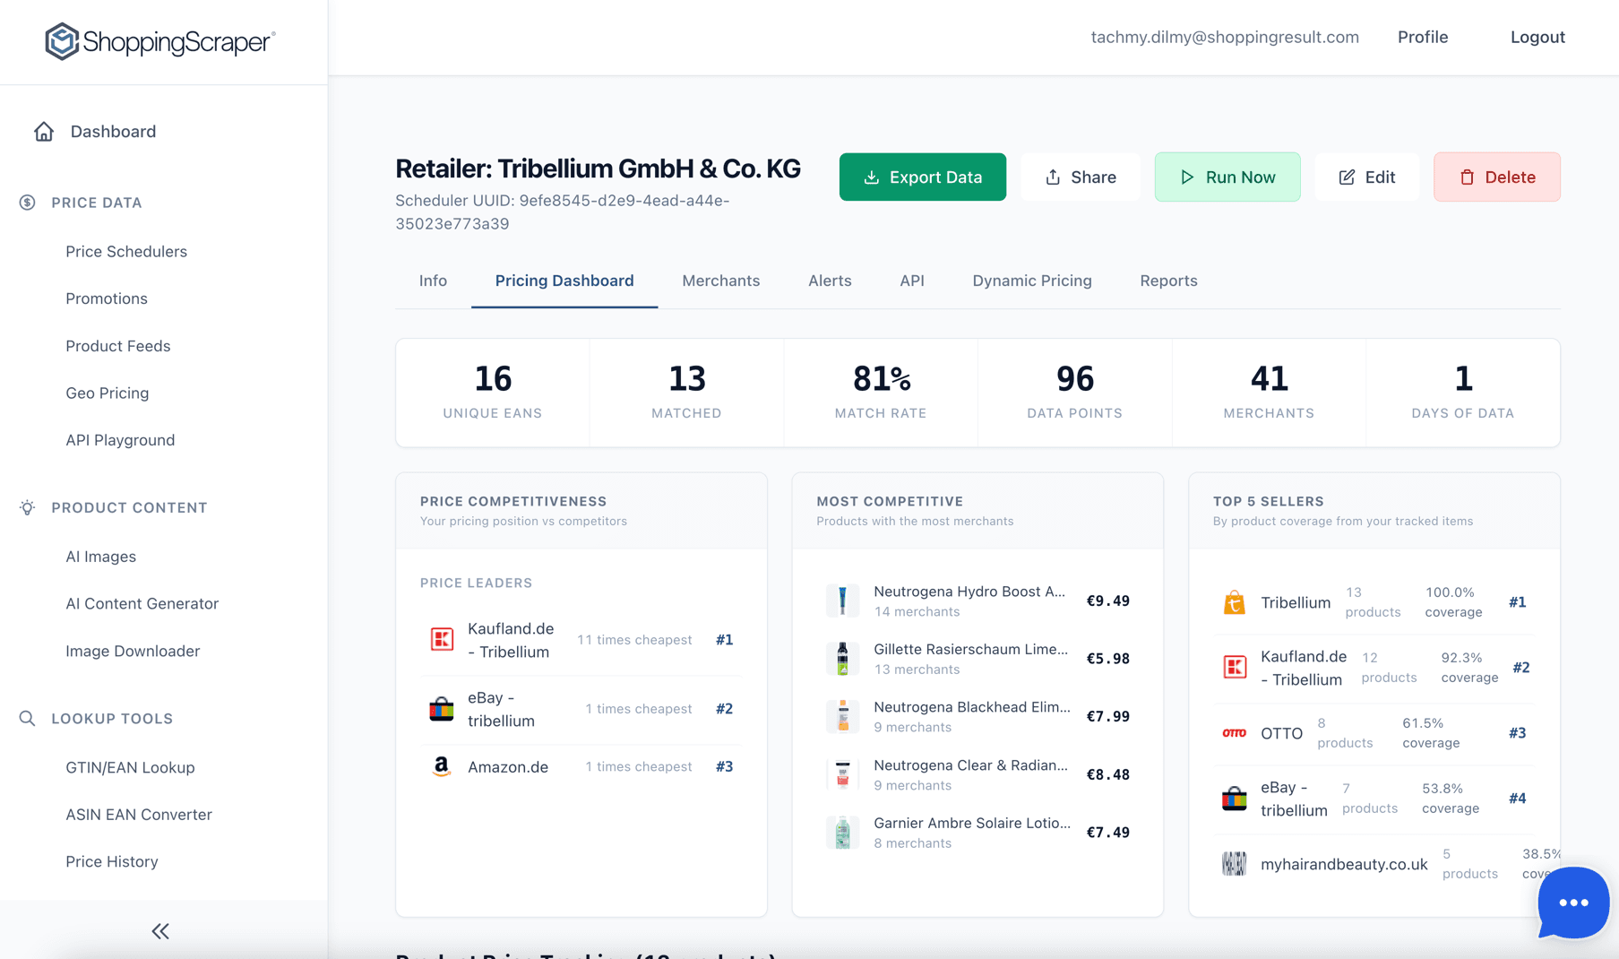1619x959 pixels.
Task: Open Price History from the sidebar
Action: coord(112,861)
